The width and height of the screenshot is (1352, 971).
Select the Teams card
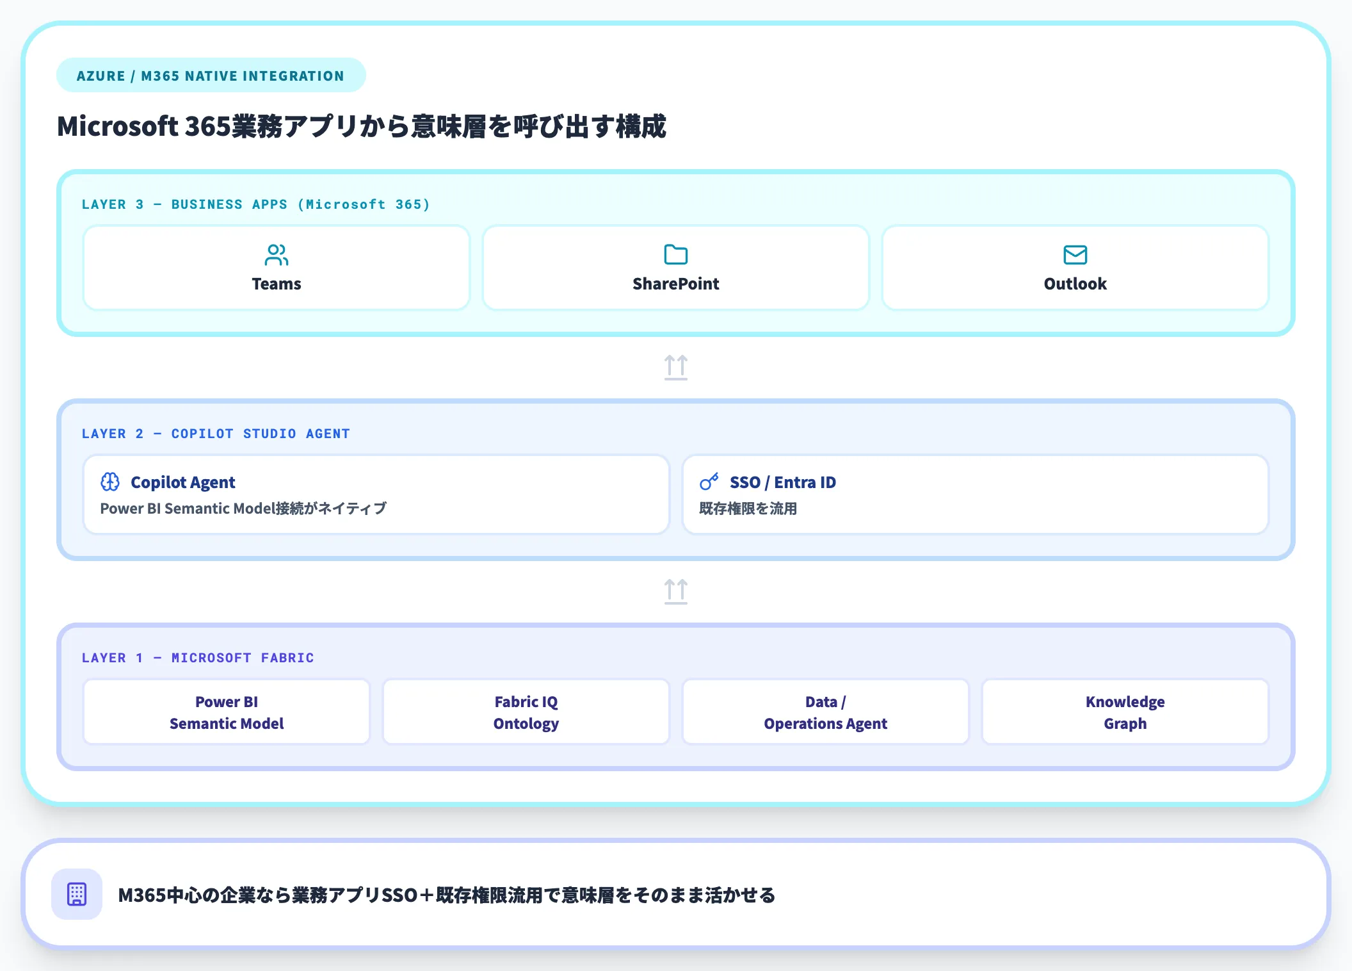click(276, 268)
